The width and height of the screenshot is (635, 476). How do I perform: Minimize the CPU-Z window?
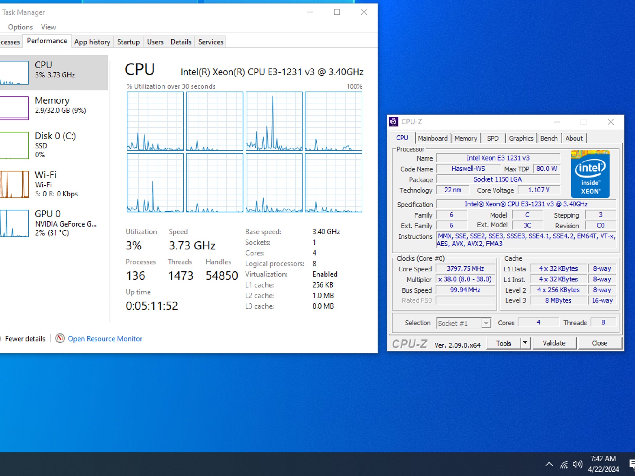coord(557,122)
